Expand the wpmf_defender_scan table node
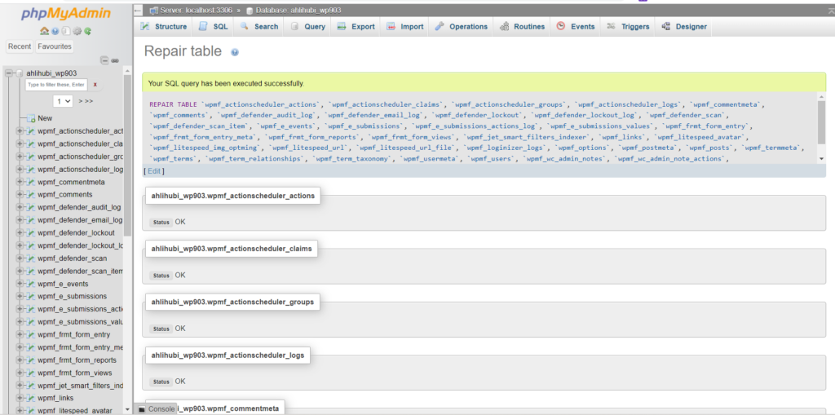 (x=20, y=258)
